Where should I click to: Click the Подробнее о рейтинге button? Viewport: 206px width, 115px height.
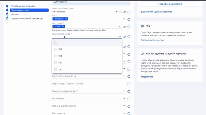click(170, 4)
